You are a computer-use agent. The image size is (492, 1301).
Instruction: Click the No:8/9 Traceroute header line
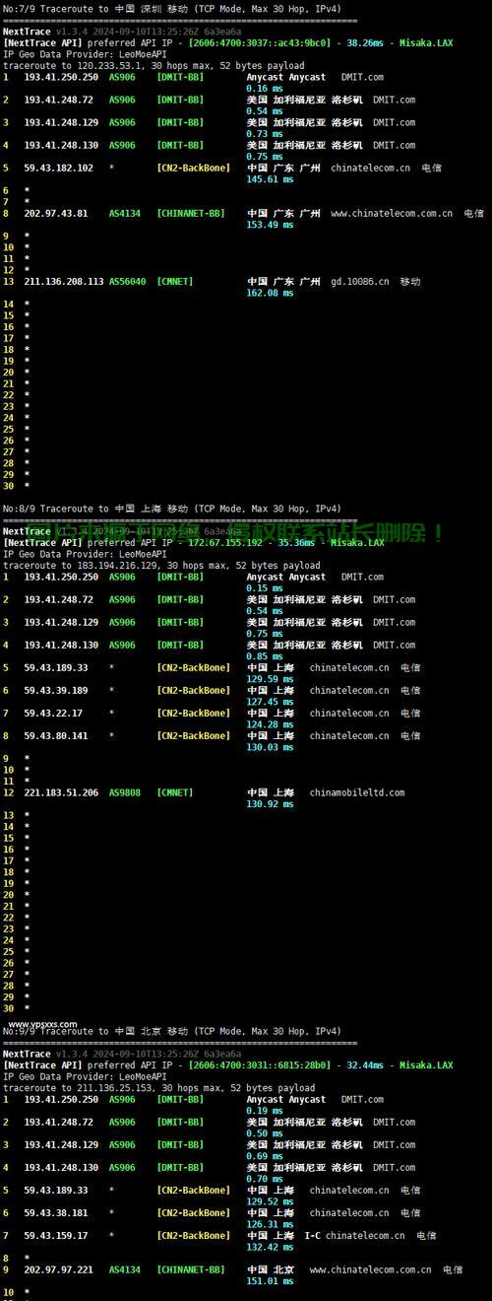click(x=172, y=509)
